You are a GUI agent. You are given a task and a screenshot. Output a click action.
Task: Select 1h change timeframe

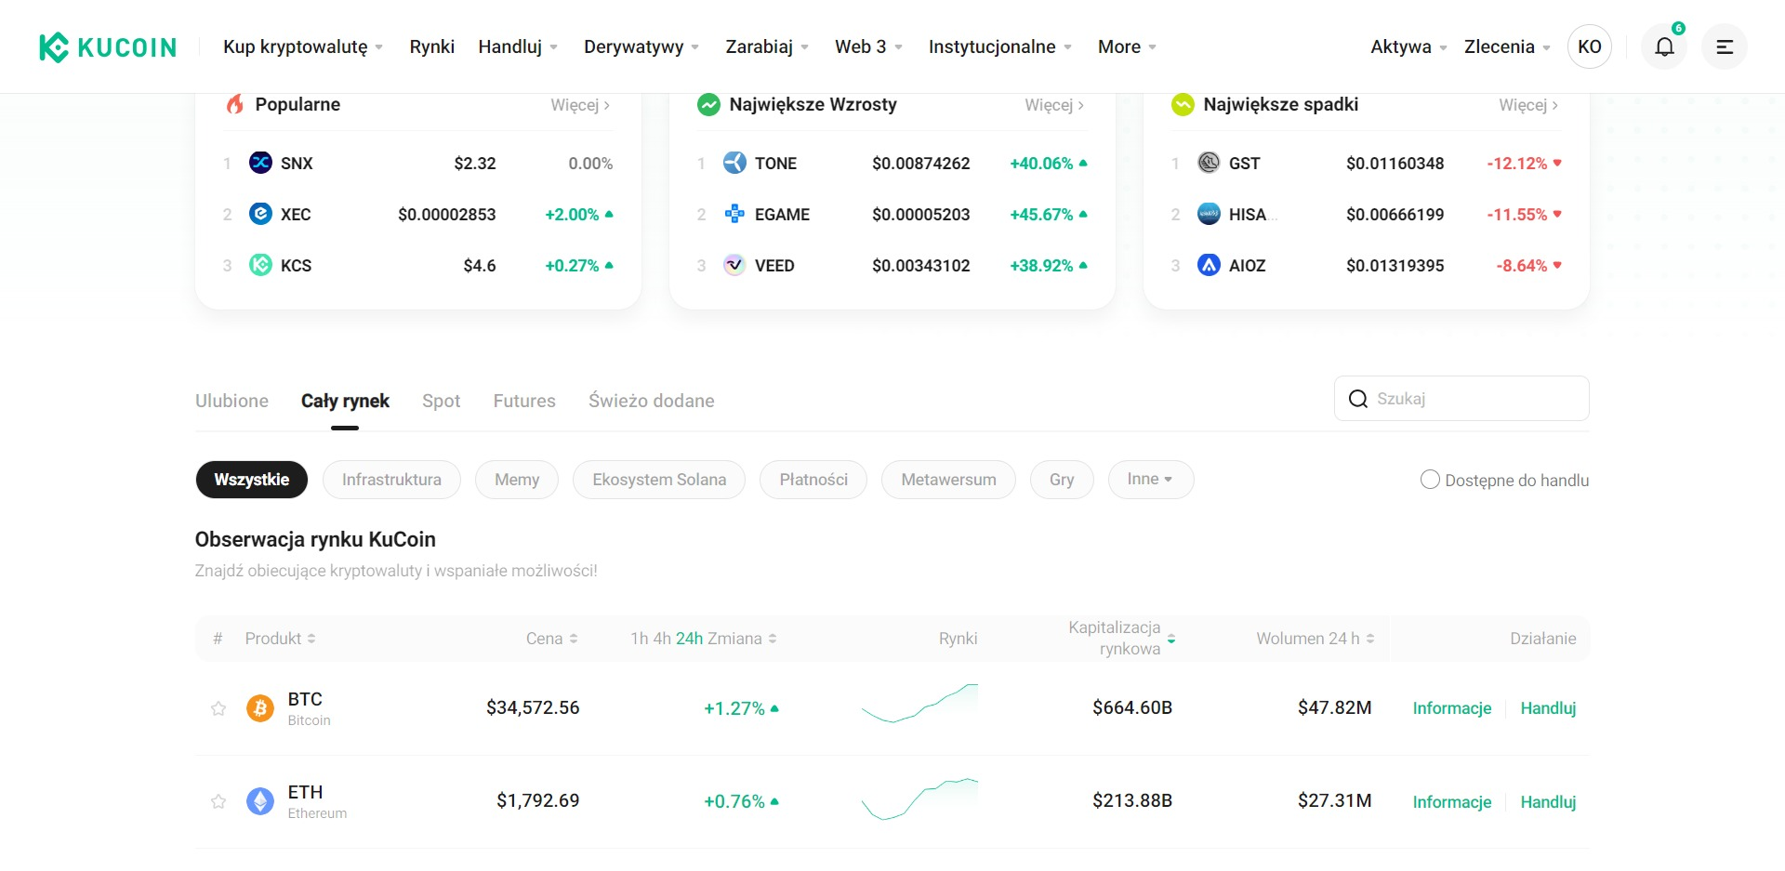point(639,639)
